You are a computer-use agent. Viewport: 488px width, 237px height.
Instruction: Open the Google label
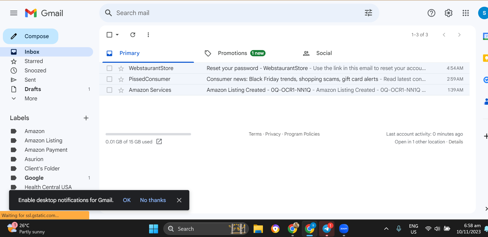click(34, 178)
